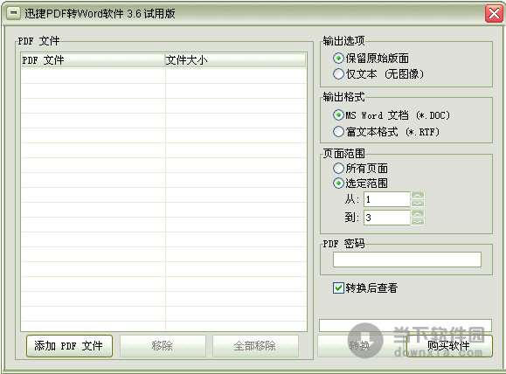Click the PDF 密码 password field
This screenshot has height=374, width=506.
407,260
